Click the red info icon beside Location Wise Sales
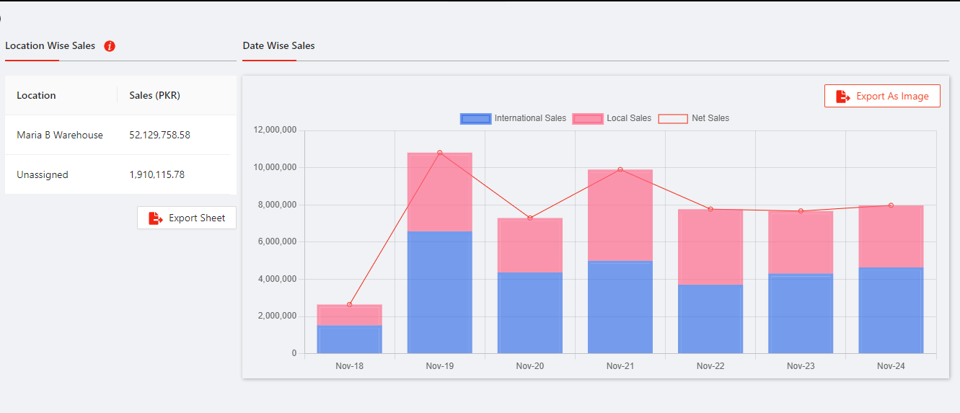 click(110, 46)
